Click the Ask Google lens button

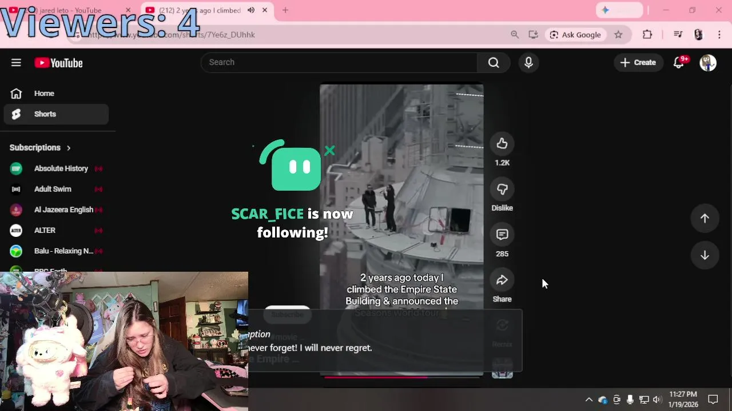(x=575, y=35)
